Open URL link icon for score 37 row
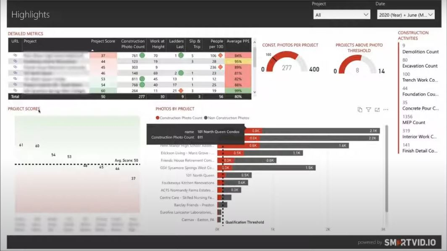Image resolution: width=447 pixels, height=251 pixels. (15, 55)
